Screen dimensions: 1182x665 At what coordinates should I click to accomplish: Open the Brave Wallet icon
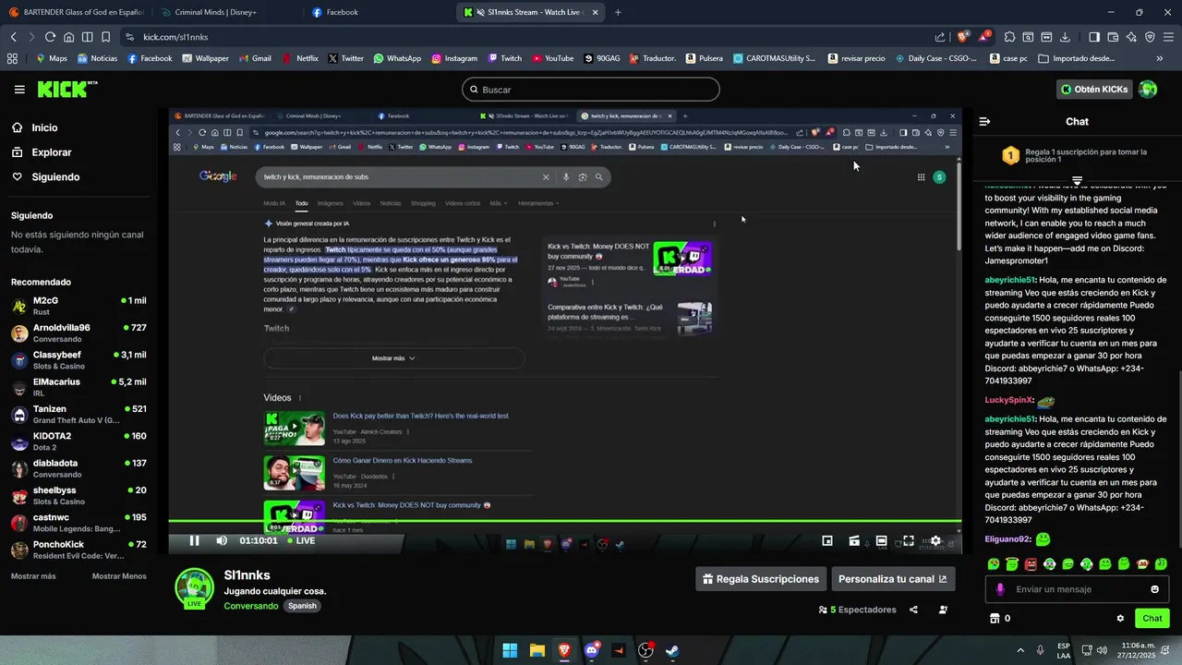pyautogui.click(x=1113, y=37)
